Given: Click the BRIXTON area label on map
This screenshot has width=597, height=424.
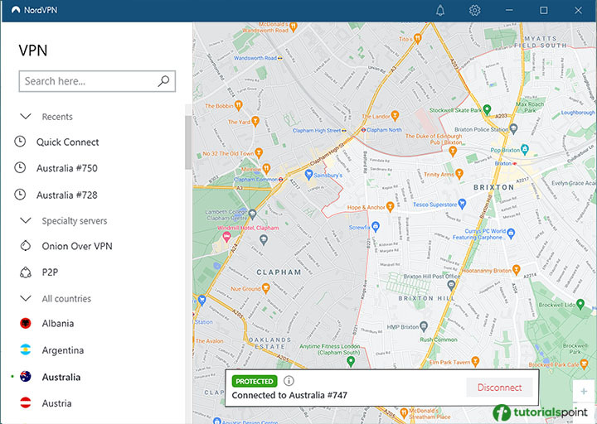Looking at the screenshot, I should [494, 187].
